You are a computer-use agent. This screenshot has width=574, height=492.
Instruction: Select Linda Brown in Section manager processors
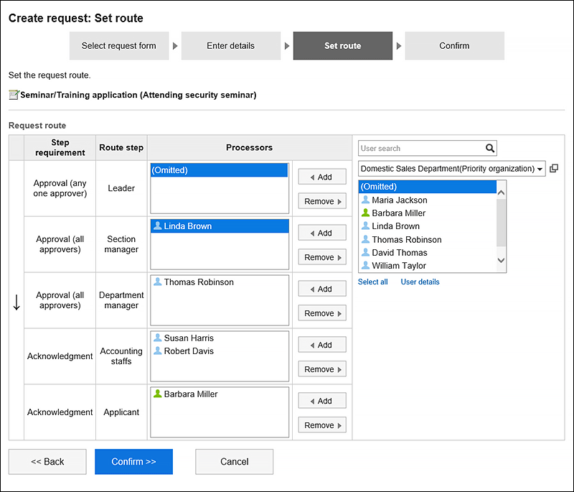[220, 226]
